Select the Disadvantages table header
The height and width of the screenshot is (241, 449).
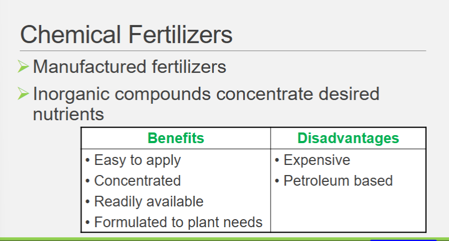[x=348, y=138]
